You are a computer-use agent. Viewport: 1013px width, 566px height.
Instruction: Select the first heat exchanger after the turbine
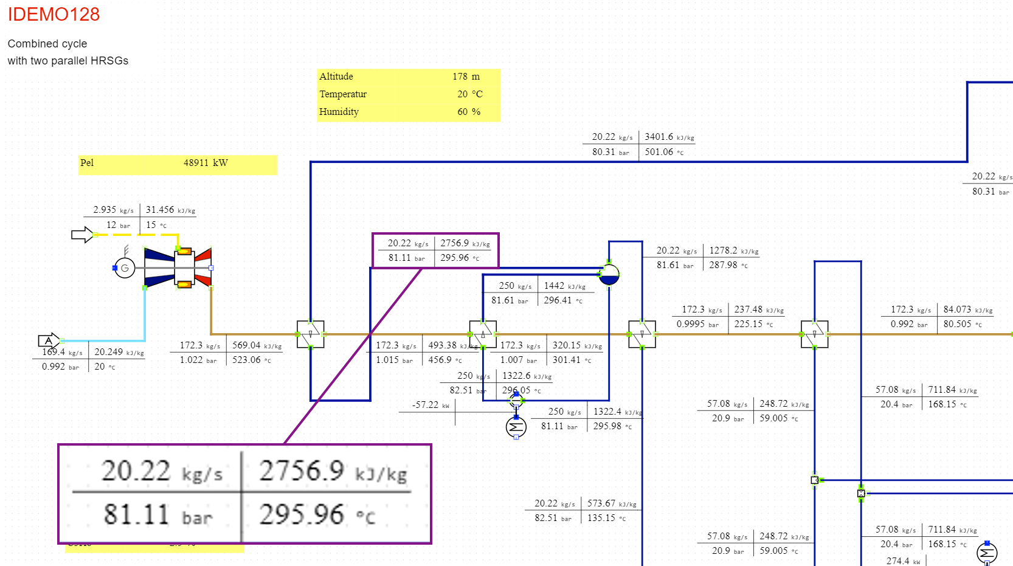point(310,334)
